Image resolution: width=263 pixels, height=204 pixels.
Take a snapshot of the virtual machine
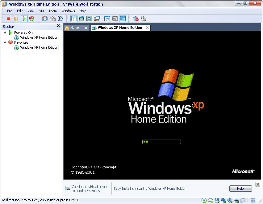pyautogui.click(x=45, y=19)
